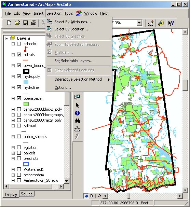Enable the schoolx1 layer checkbox
The height and width of the screenshot is (207, 190).
pyautogui.click(x=19, y=44)
